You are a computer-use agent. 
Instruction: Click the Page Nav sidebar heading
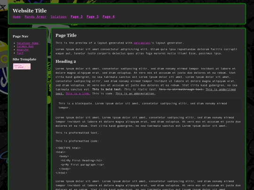point(21,36)
